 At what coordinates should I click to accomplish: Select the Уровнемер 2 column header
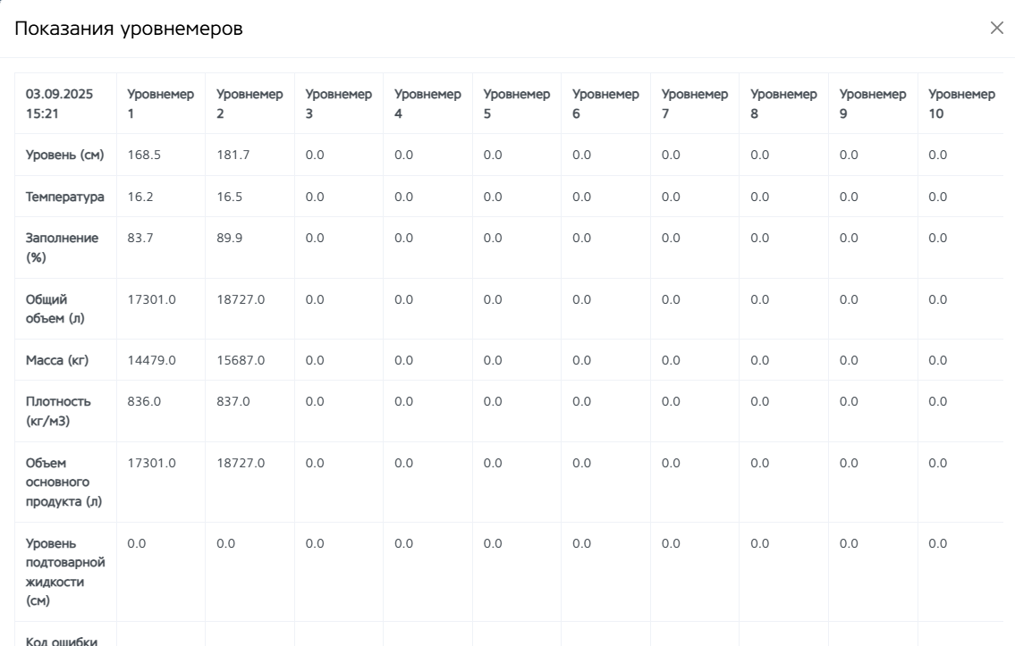(250, 104)
